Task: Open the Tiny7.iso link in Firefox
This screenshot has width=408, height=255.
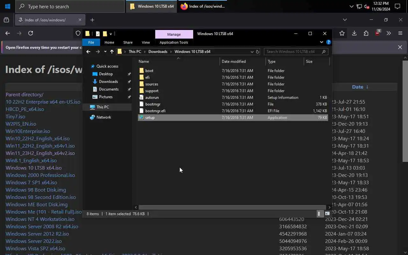Action: (x=15, y=117)
